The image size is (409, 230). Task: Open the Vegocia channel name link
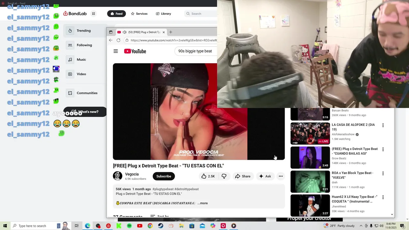pyautogui.click(x=132, y=174)
